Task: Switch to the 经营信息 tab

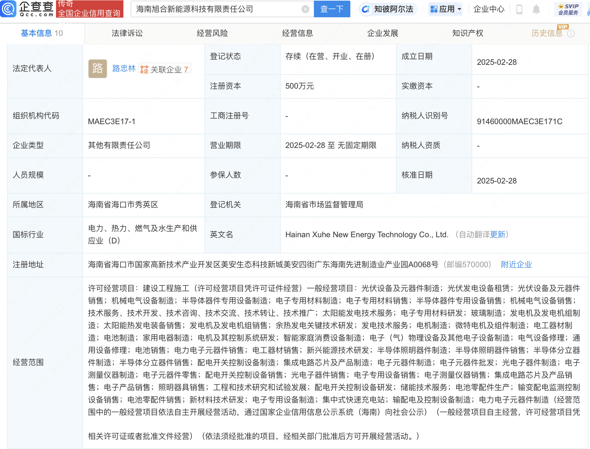Action: 297,33
